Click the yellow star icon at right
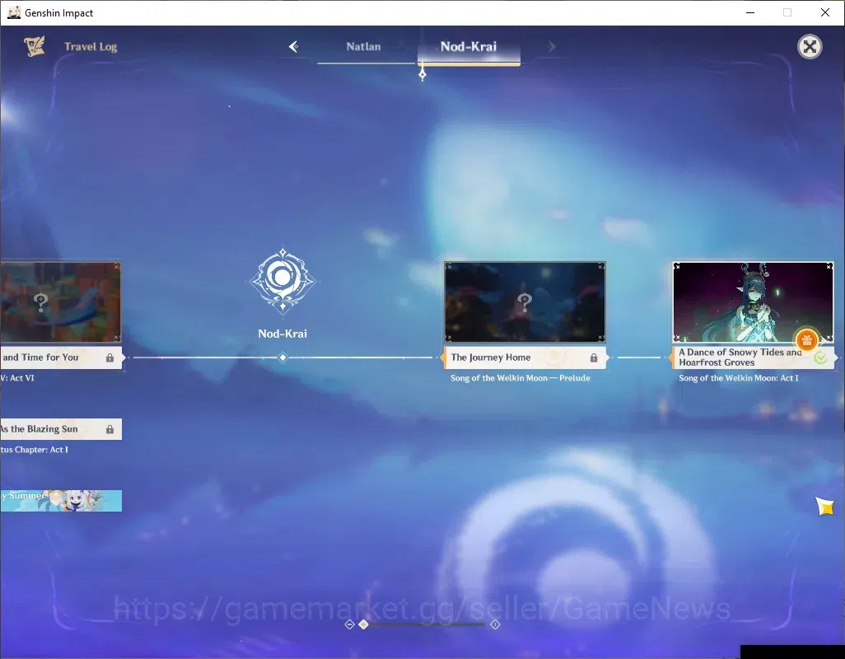 (824, 507)
